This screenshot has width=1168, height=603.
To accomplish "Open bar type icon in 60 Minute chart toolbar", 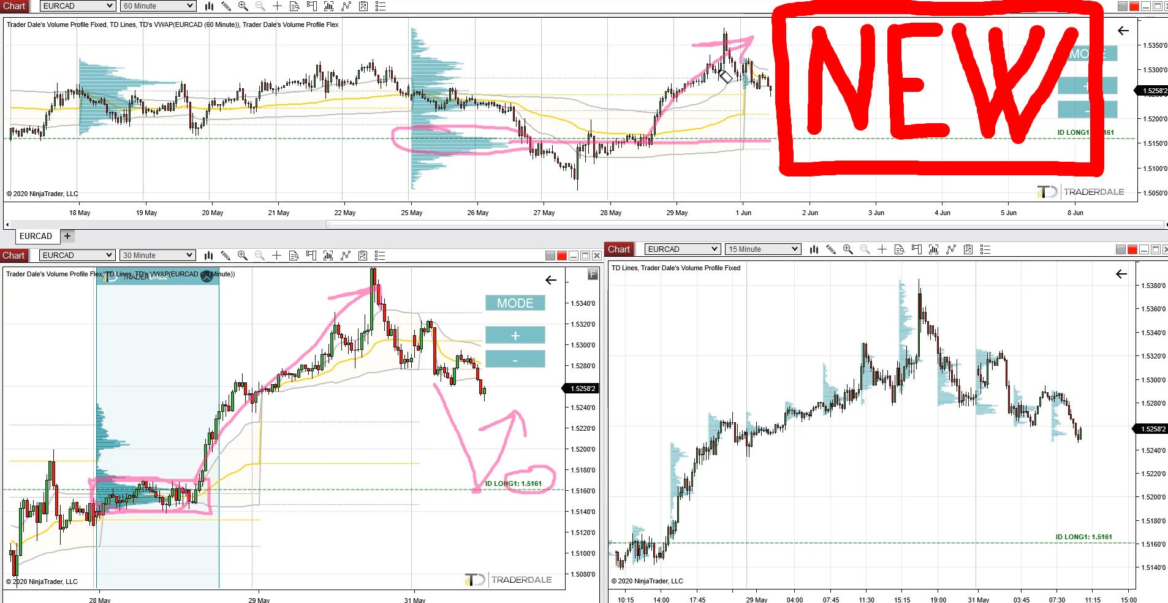I will pyautogui.click(x=209, y=6).
